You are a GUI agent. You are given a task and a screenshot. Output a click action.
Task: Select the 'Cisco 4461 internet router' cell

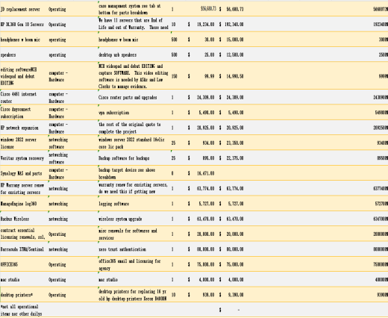24,97
